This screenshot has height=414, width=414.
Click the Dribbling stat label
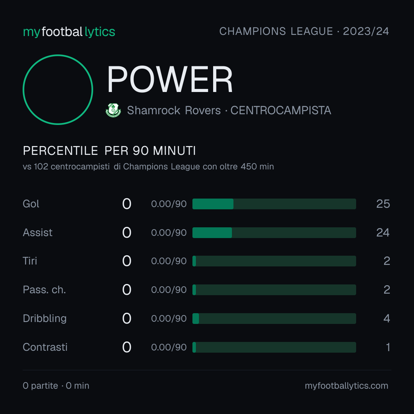(x=44, y=319)
